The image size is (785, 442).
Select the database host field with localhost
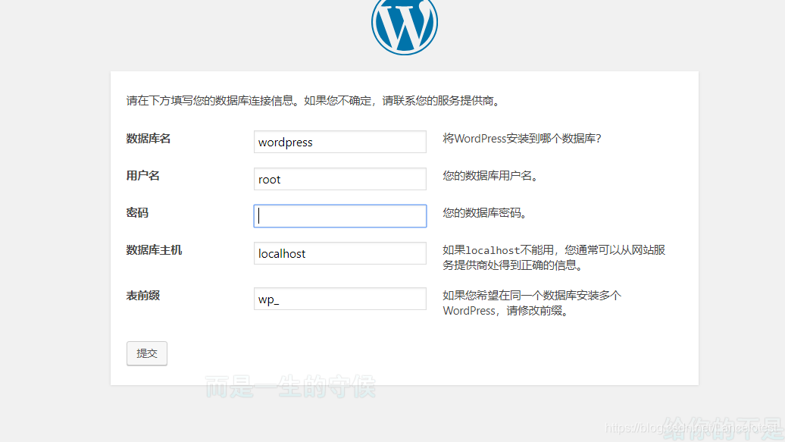click(340, 253)
